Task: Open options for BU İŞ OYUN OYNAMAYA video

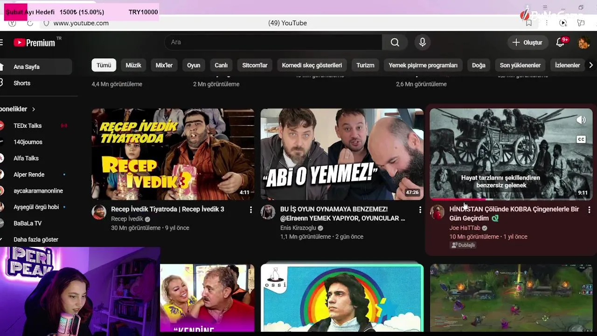Action: [x=420, y=210]
